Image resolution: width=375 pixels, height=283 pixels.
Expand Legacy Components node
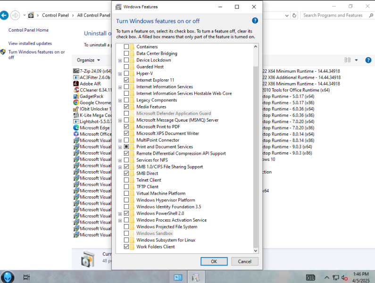[120, 100]
